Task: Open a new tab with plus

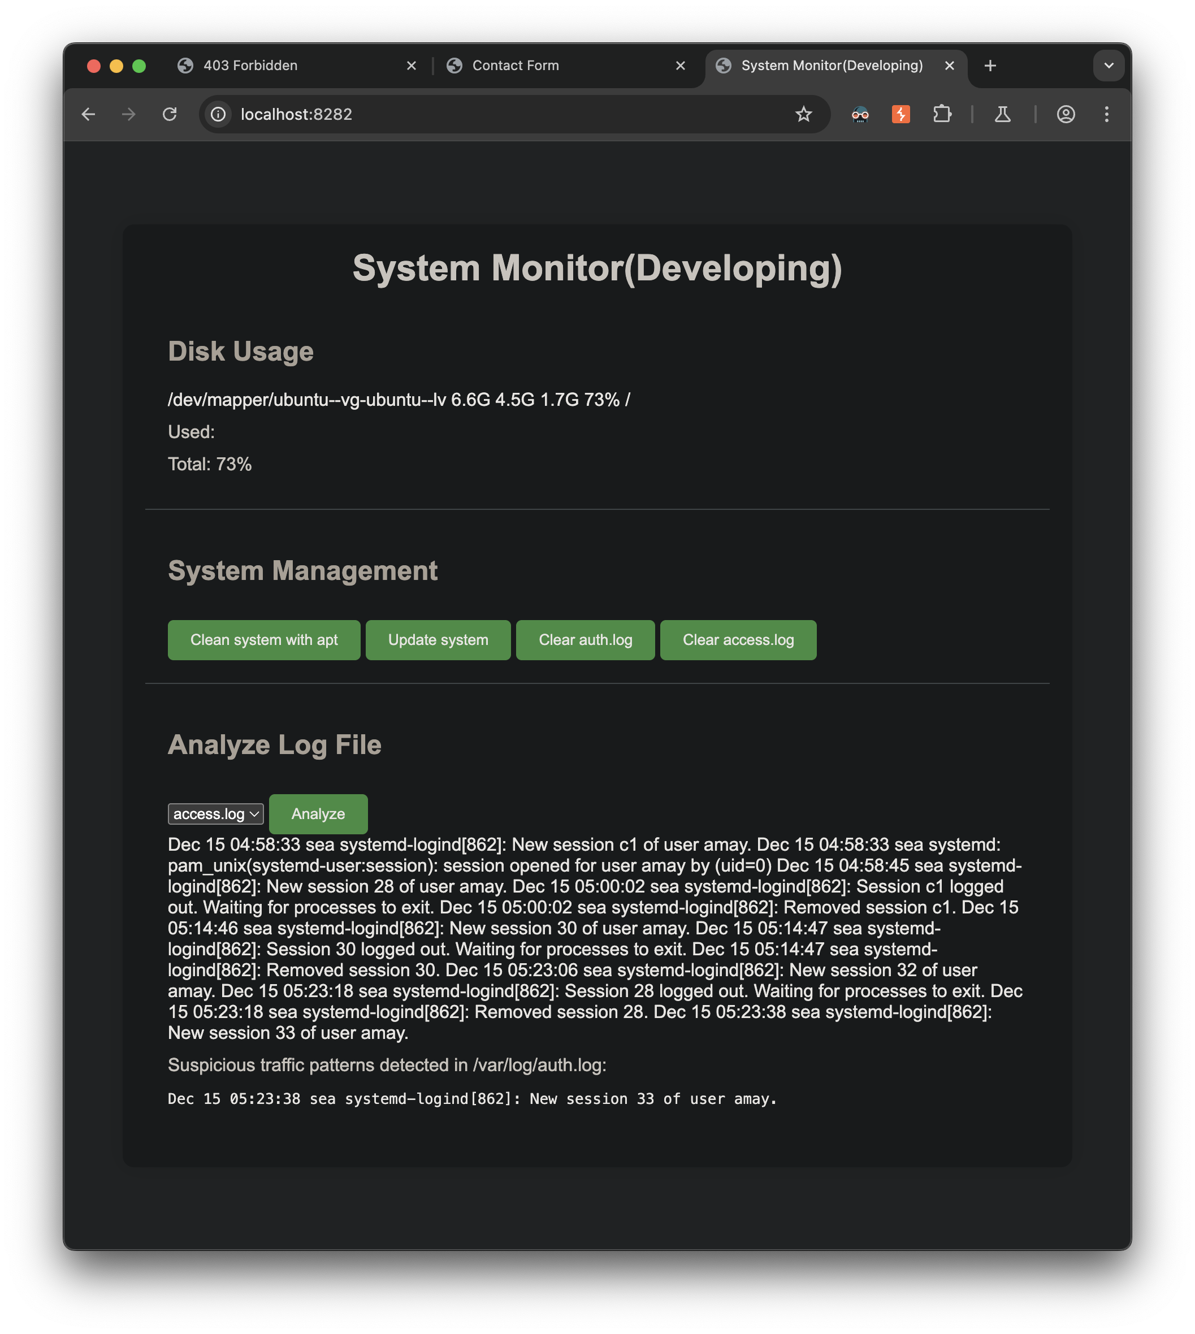Action: click(x=990, y=66)
